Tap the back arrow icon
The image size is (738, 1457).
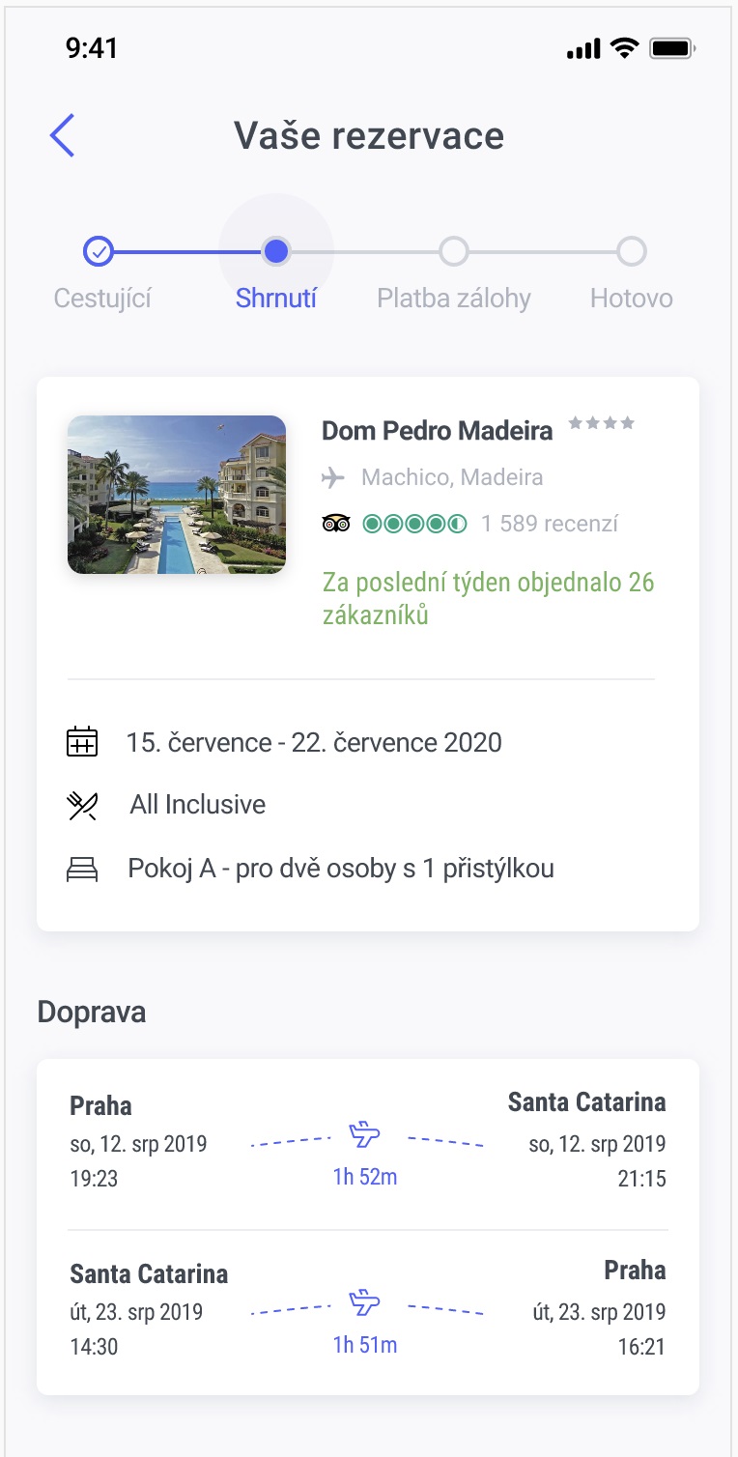[x=63, y=135]
